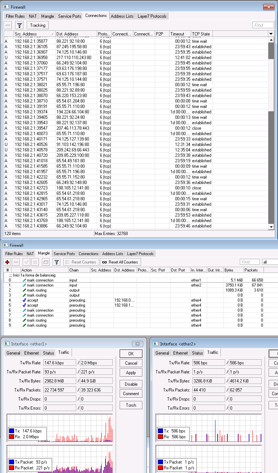Click the Find field in Connections window

tap(263, 25)
